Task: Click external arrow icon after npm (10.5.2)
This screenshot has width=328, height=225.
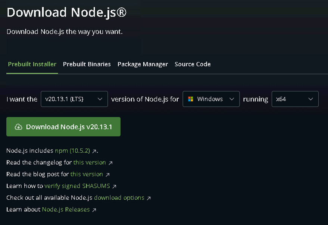Action: pos(94,151)
